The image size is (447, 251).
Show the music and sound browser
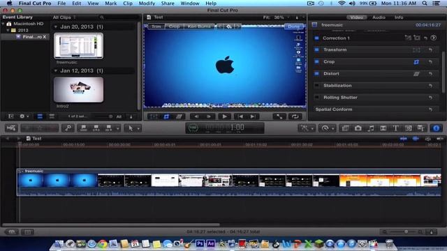coord(371,128)
